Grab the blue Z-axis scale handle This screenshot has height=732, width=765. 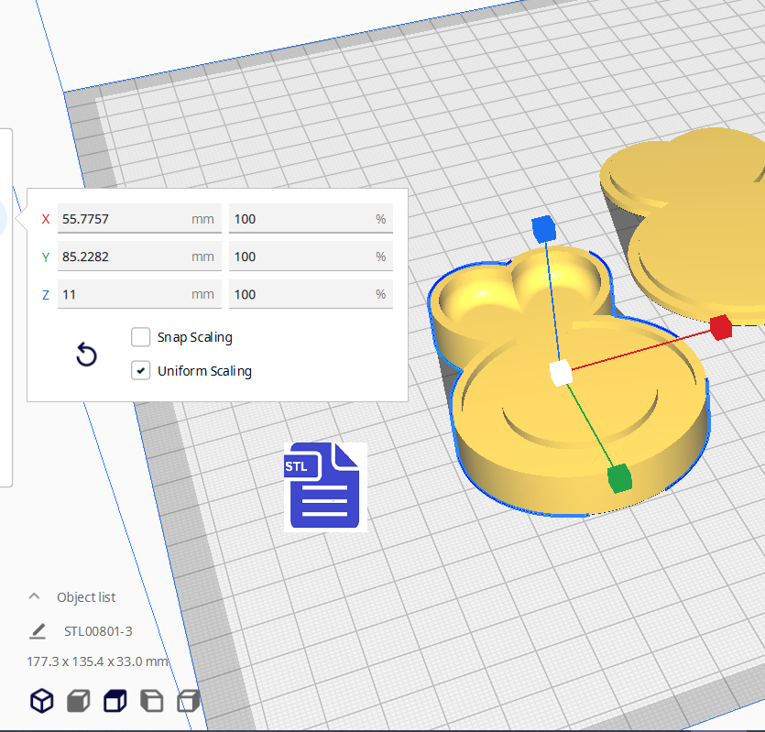[543, 228]
